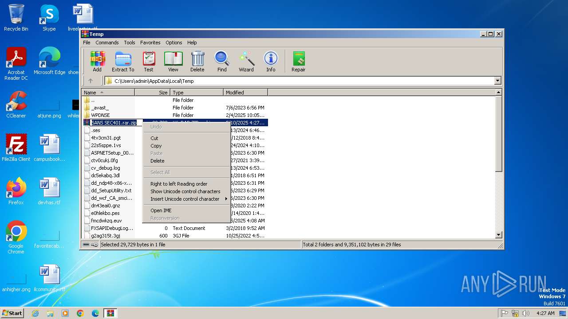This screenshot has height=319, width=568.
Task: Open Recycle Bin desktop icon
Action: (16, 18)
